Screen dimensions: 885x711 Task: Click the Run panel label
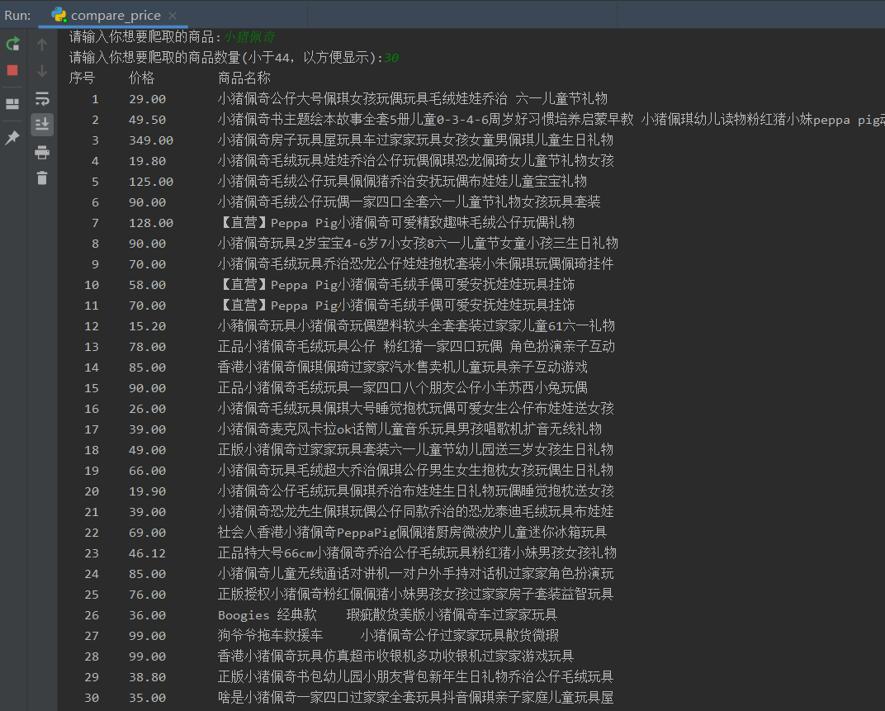[17, 15]
